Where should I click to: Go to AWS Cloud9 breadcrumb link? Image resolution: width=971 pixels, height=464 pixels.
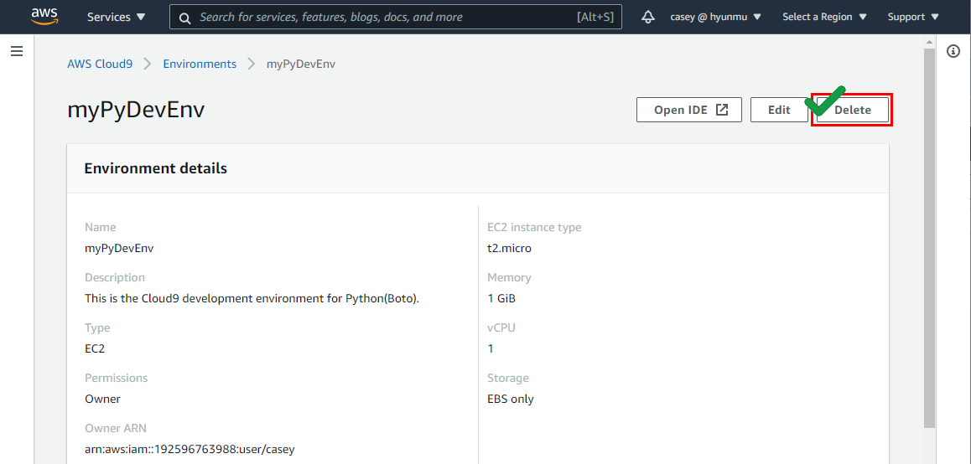(x=100, y=64)
